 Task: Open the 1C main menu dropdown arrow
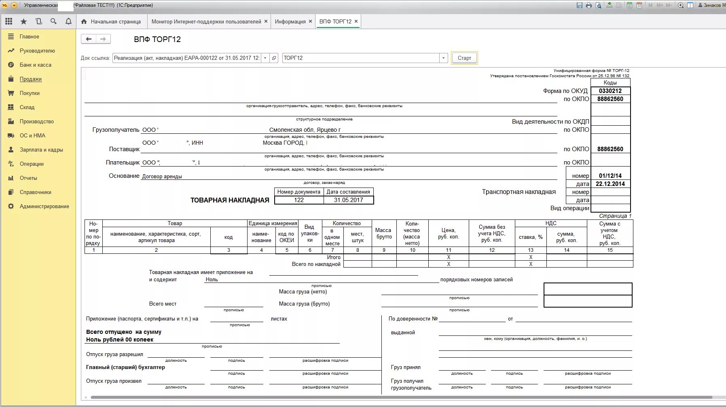click(x=14, y=5)
